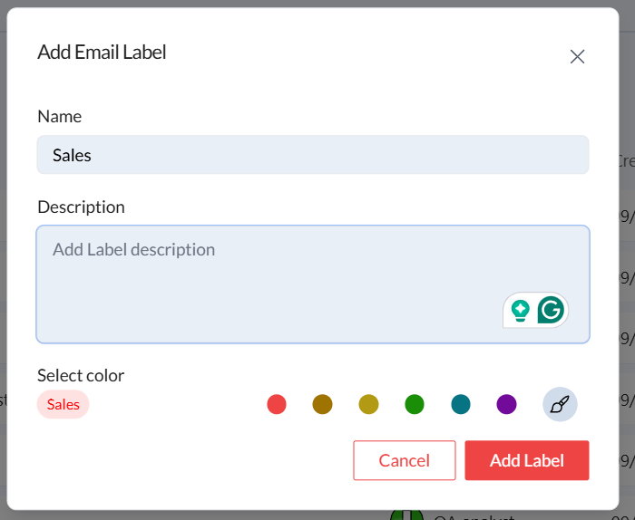Click the Select color heading text
The height and width of the screenshot is (520, 635).
coord(81,375)
